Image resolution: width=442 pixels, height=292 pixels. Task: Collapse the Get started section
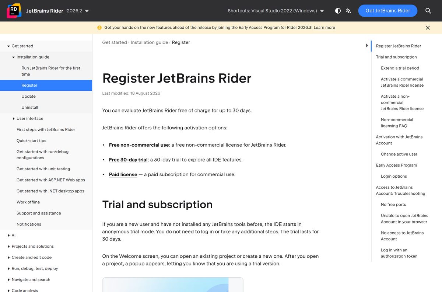click(8, 46)
